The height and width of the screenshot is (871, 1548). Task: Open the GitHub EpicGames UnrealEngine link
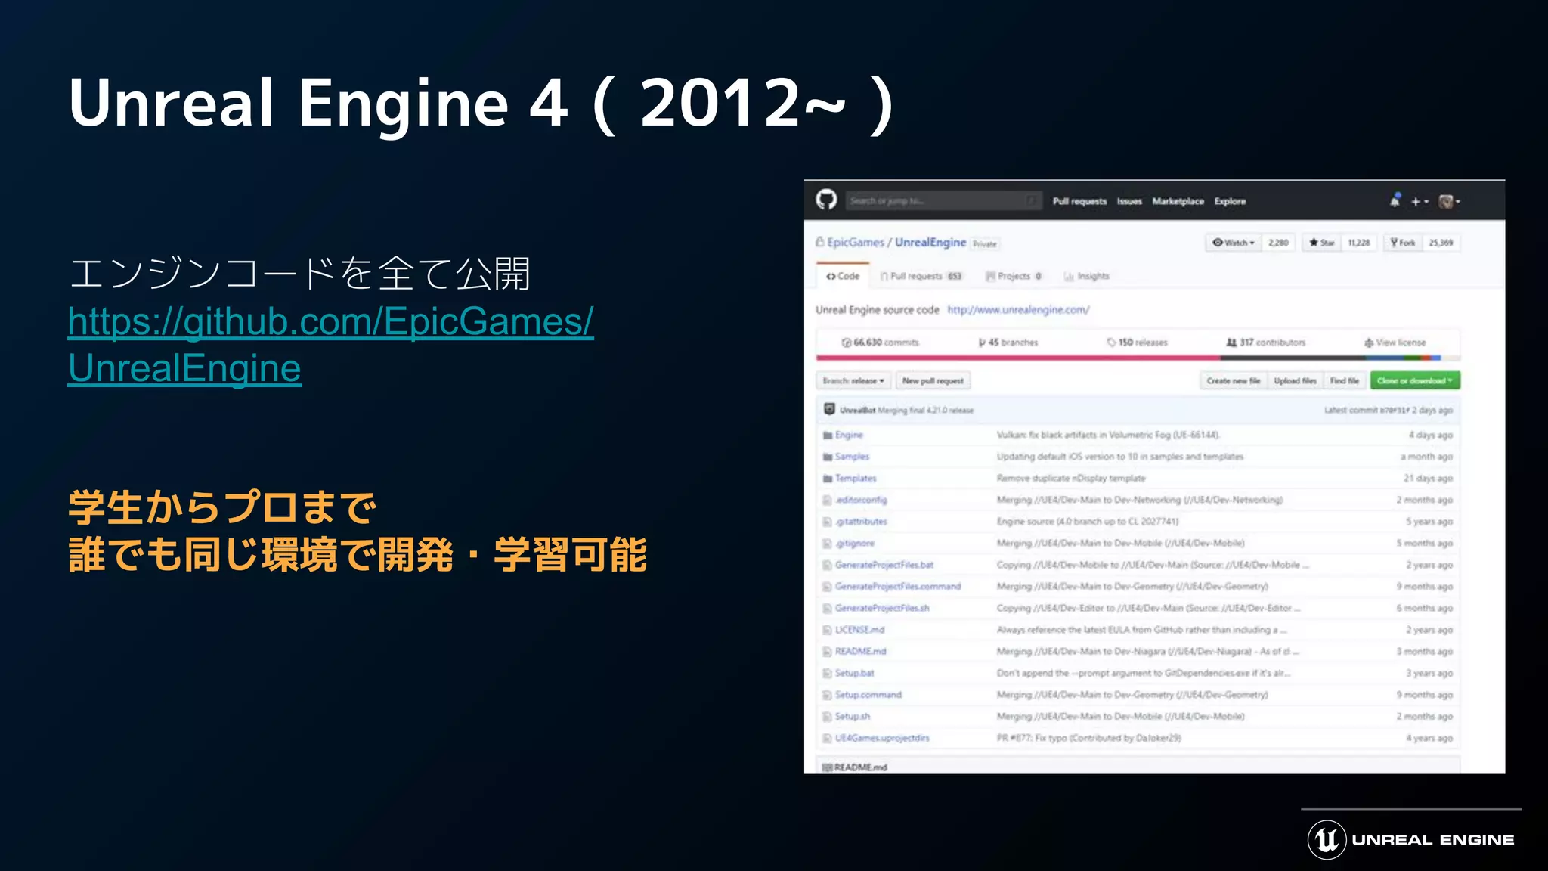[x=331, y=345]
